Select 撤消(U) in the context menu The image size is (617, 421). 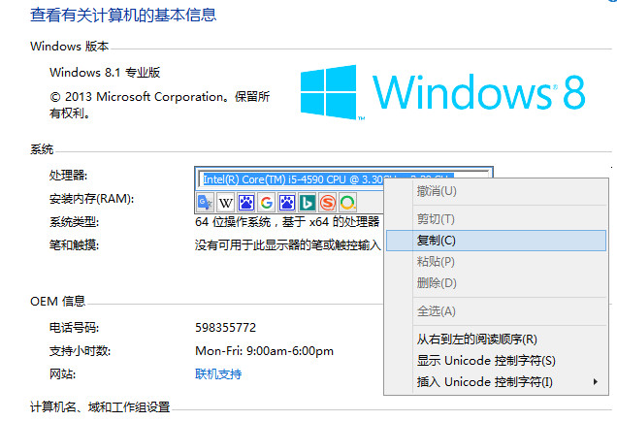[x=436, y=191]
